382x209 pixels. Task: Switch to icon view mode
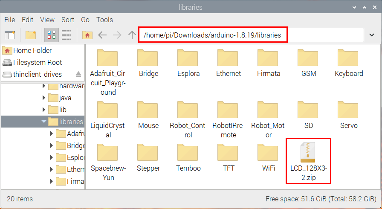pyautogui.click(x=51, y=35)
